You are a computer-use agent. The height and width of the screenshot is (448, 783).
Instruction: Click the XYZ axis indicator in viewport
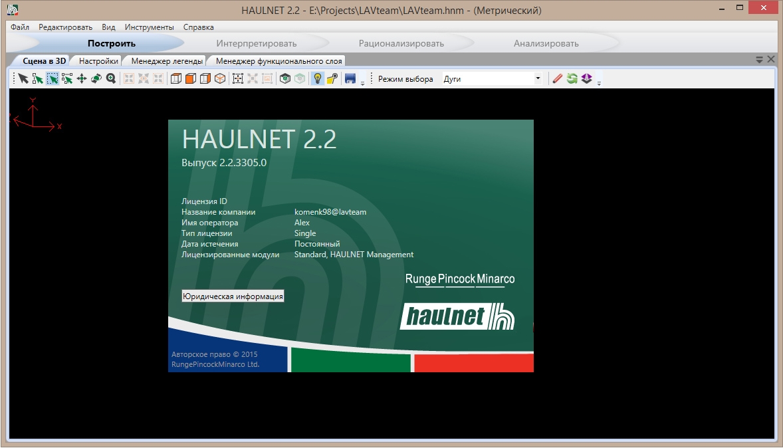[35, 116]
